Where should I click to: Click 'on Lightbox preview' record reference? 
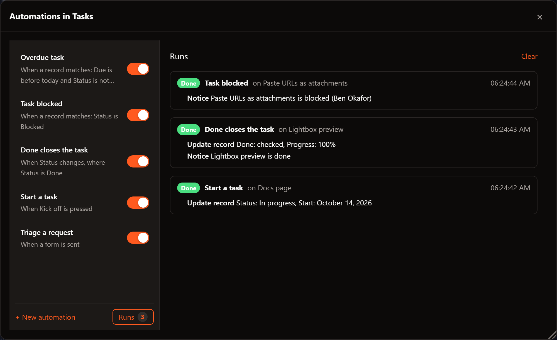(x=311, y=129)
